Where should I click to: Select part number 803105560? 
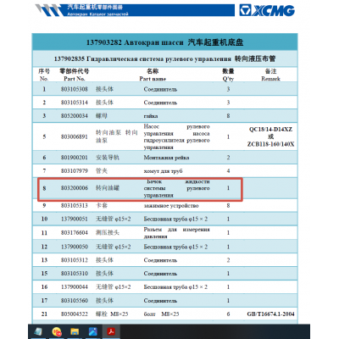pos(75,300)
